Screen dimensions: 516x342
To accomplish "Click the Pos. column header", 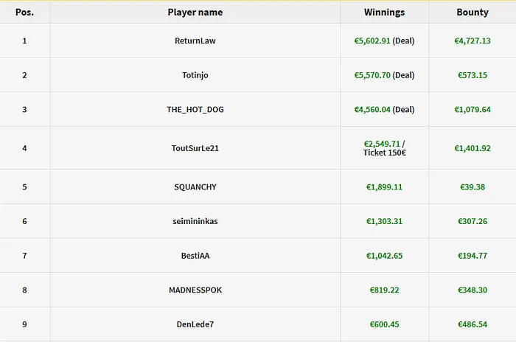I will click(x=24, y=13).
